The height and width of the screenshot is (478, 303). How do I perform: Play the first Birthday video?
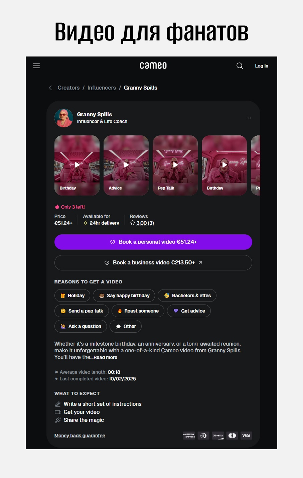click(77, 165)
